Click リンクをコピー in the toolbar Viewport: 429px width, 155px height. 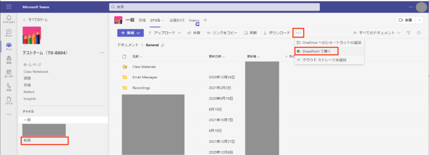pos(222,33)
